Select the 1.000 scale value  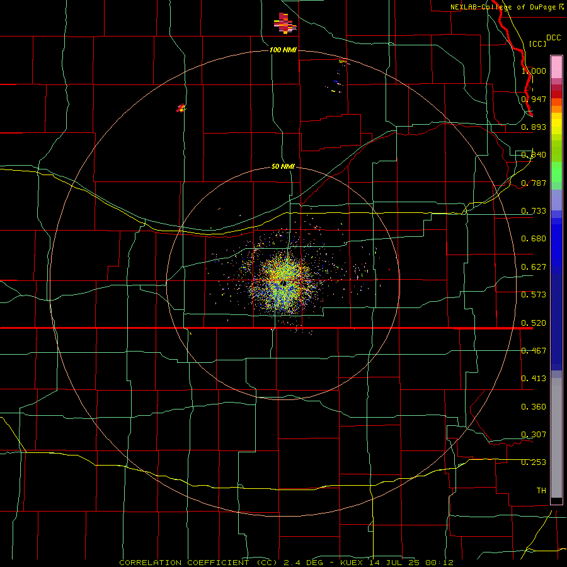coord(534,71)
